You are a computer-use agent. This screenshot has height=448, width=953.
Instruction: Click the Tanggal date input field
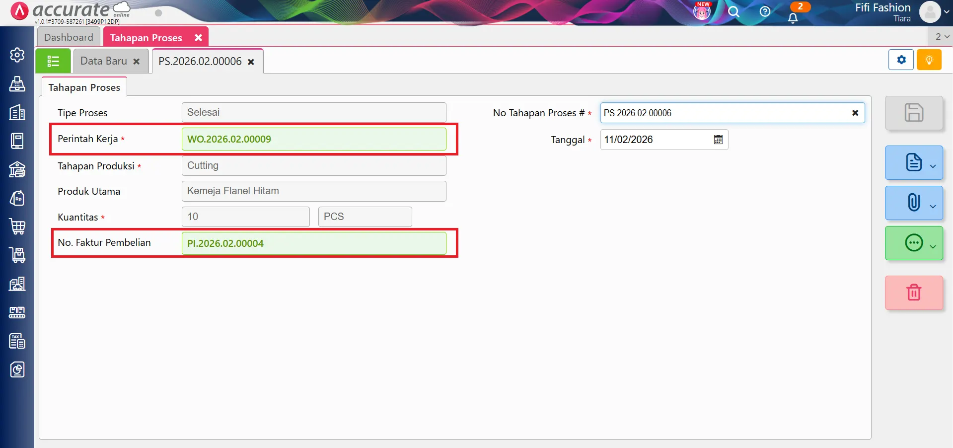656,140
